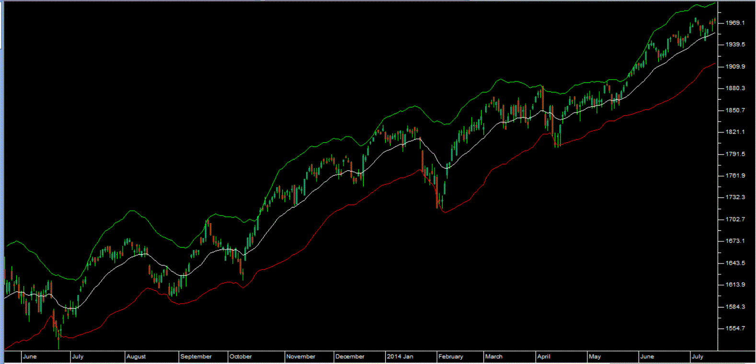Click the 1702.7 price level
The height and width of the screenshot is (364, 756).
click(x=735, y=219)
